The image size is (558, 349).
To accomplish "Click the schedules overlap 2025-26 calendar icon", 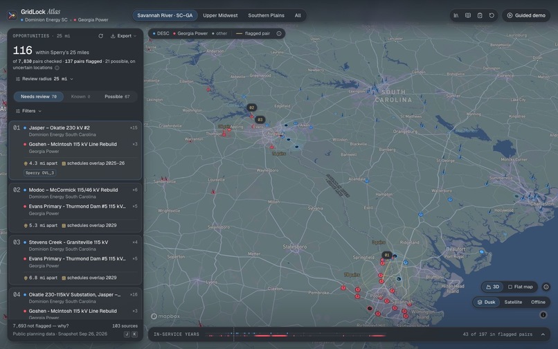I will pos(64,163).
